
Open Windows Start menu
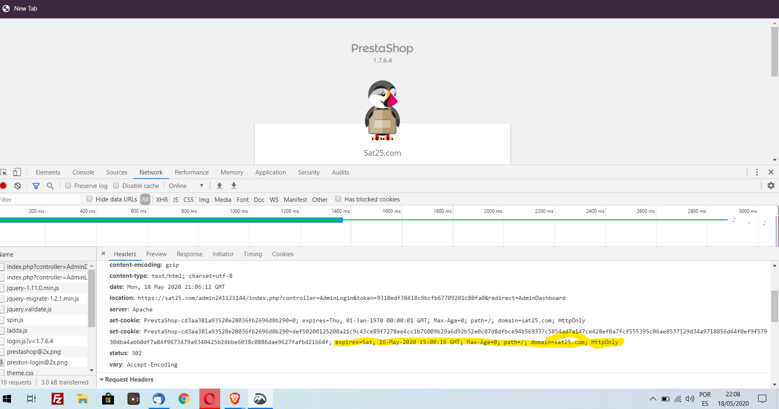pyautogui.click(x=7, y=399)
